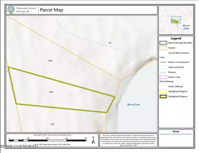This screenshot has height=153, width=199.
Task: Click the dark olive Highlighted Polygons swatch
Action: (163, 96)
